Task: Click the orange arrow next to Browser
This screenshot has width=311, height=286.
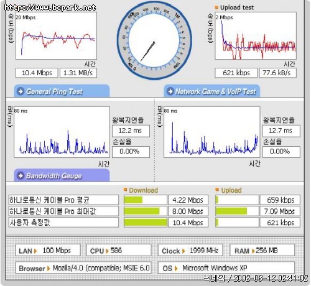Action: point(49,269)
